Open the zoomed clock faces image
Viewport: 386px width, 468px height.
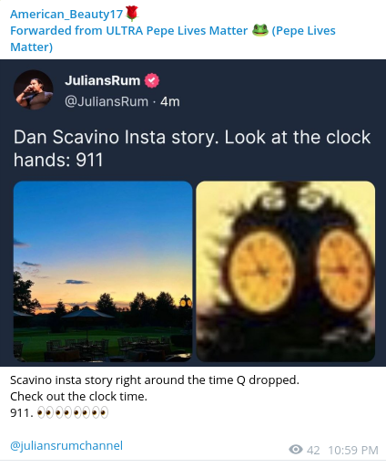point(286,271)
